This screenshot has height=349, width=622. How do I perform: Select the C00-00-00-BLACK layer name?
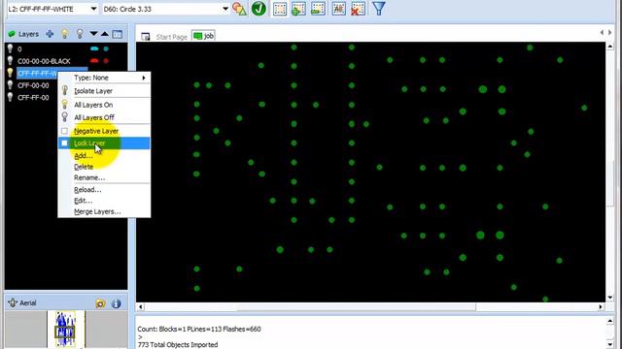pos(44,61)
